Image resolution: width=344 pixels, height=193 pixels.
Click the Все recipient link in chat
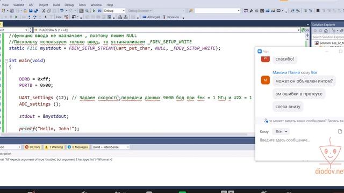pos(314,72)
